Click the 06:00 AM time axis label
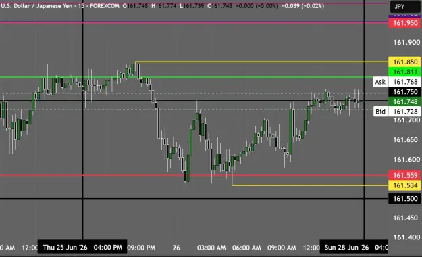The image size is (422, 257). pos(246,248)
